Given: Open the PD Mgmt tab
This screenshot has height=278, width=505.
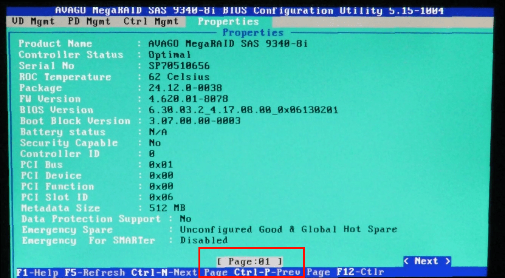Looking at the screenshot, I should pos(90,22).
